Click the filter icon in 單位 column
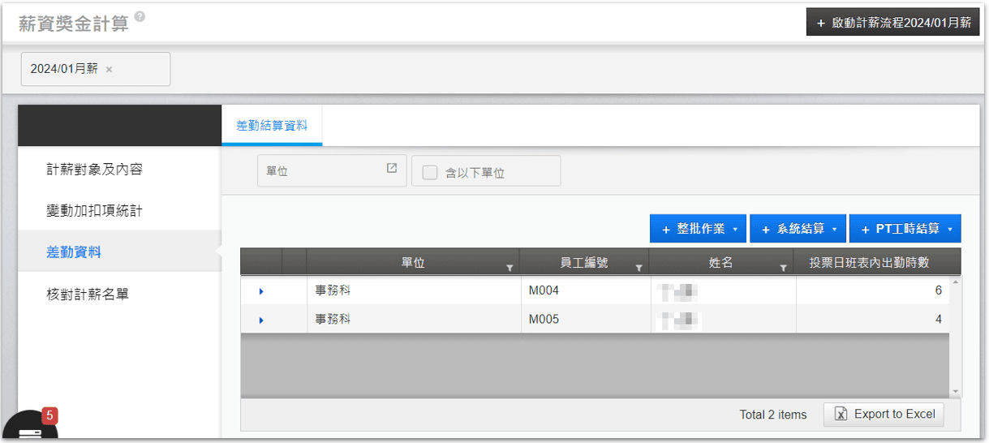The image size is (989, 443). coord(510,267)
